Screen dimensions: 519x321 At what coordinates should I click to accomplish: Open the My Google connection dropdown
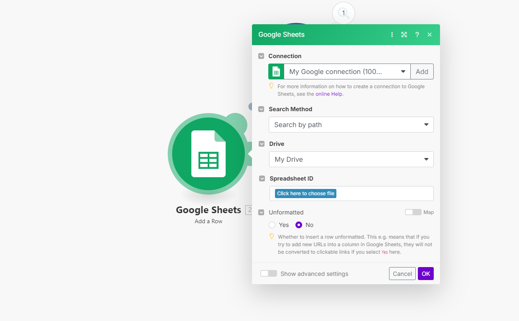point(347,71)
